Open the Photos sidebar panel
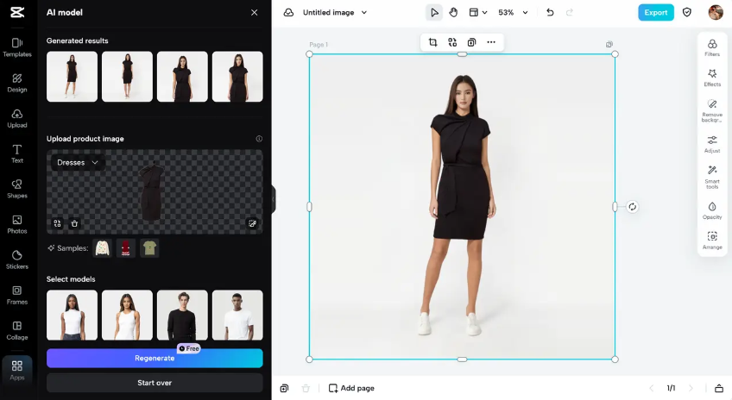The image size is (732, 400). [x=17, y=224]
